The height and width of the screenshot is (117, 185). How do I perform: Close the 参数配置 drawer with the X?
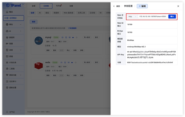click(178, 6)
